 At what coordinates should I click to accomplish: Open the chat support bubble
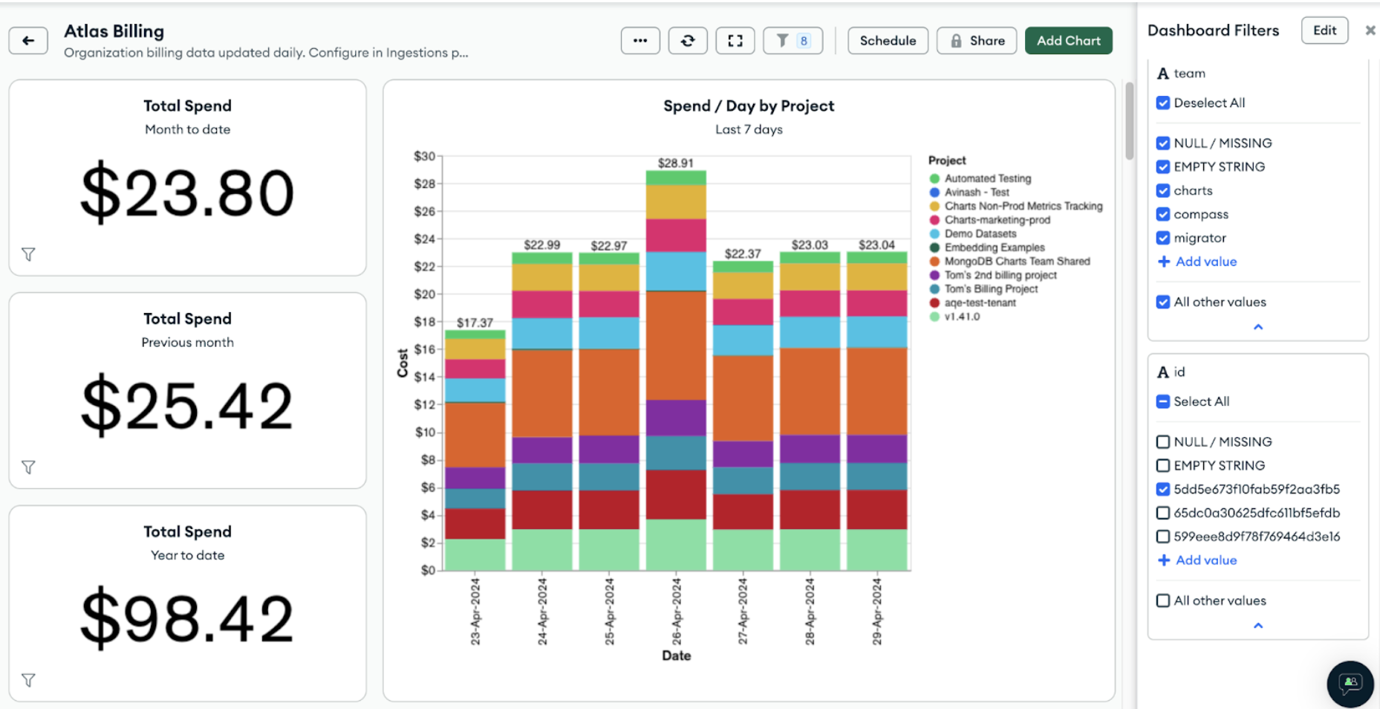(1349, 684)
